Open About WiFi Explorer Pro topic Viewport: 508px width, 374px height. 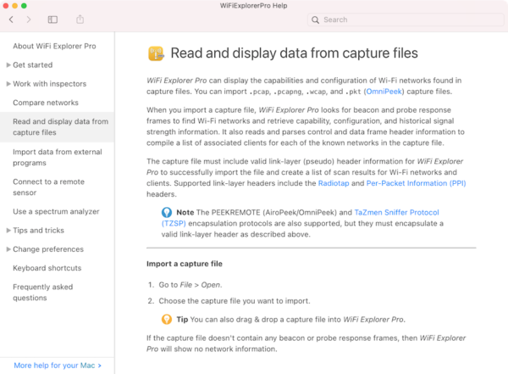(54, 46)
